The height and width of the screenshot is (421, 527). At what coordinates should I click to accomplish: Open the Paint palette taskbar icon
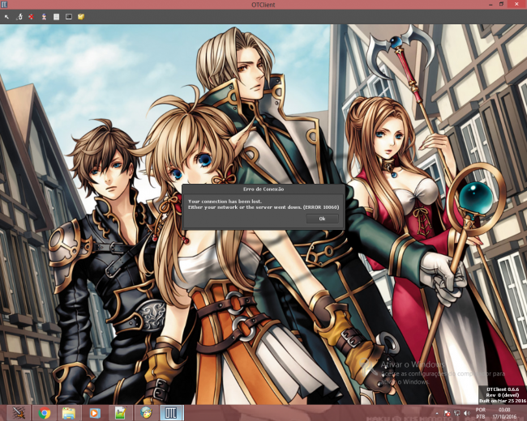tap(146, 413)
